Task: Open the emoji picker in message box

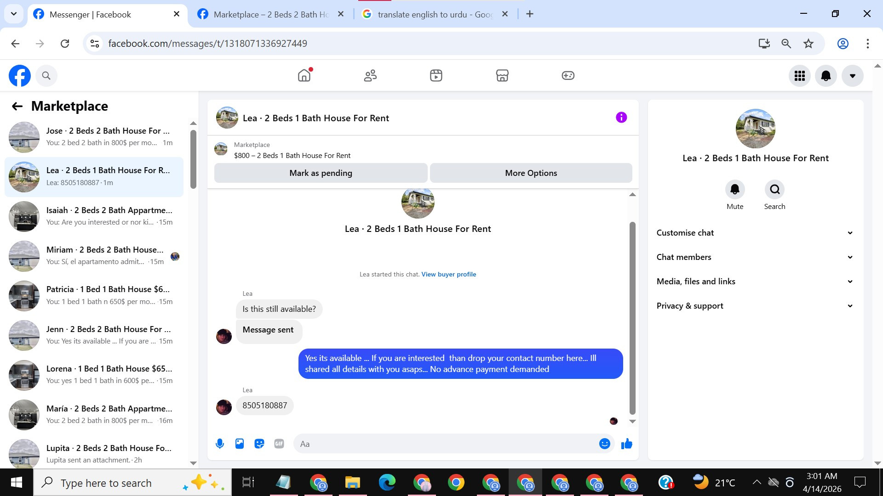Action: pyautogui.click(x=604, y=444)
